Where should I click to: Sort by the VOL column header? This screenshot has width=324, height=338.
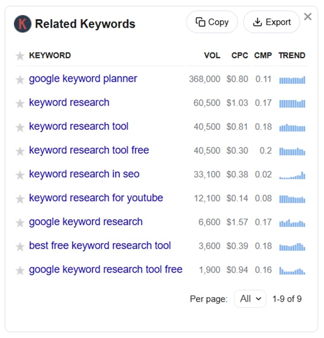pyautogui.click(x=212, y=55)
